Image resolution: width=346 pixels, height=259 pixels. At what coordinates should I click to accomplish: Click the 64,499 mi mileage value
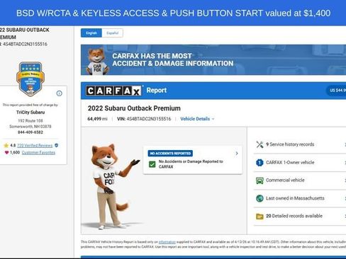tap(97, 119)
